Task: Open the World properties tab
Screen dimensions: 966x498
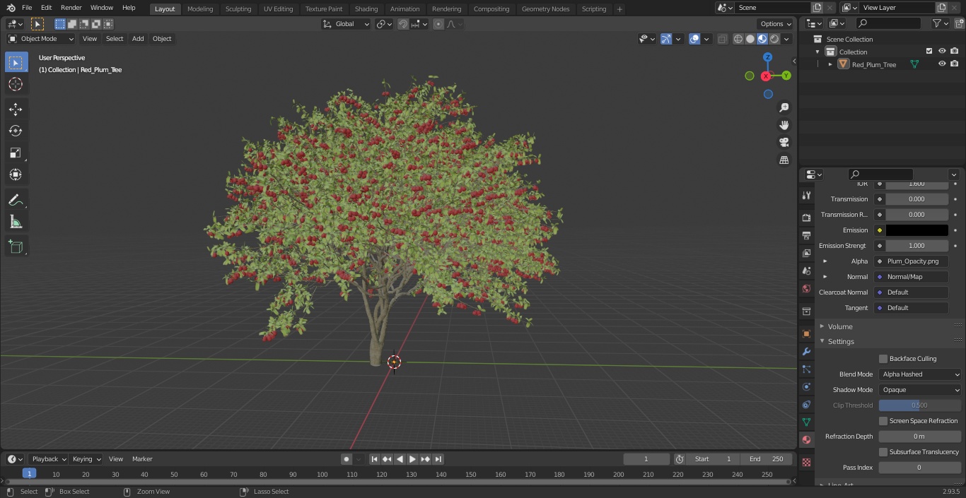Action: pyautogui.click(x=806, y=288)
